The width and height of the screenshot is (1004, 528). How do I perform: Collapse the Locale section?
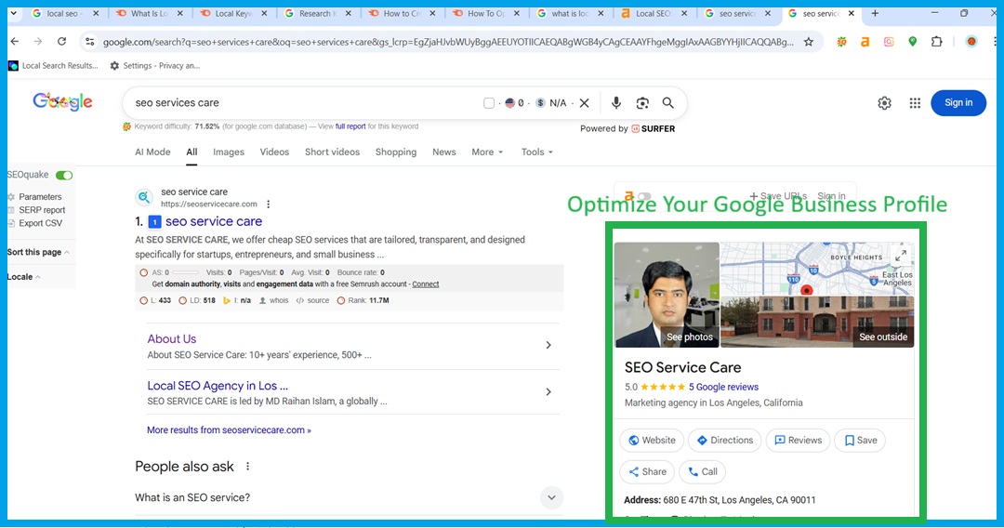coord(23,277)
